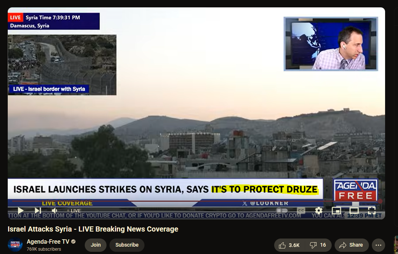
Task: Click the Israel border inset video
Action: click(62, 65)
